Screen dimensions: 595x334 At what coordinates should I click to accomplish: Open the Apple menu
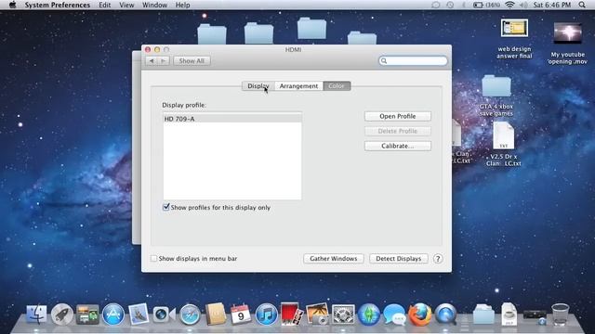pos(12,5)
